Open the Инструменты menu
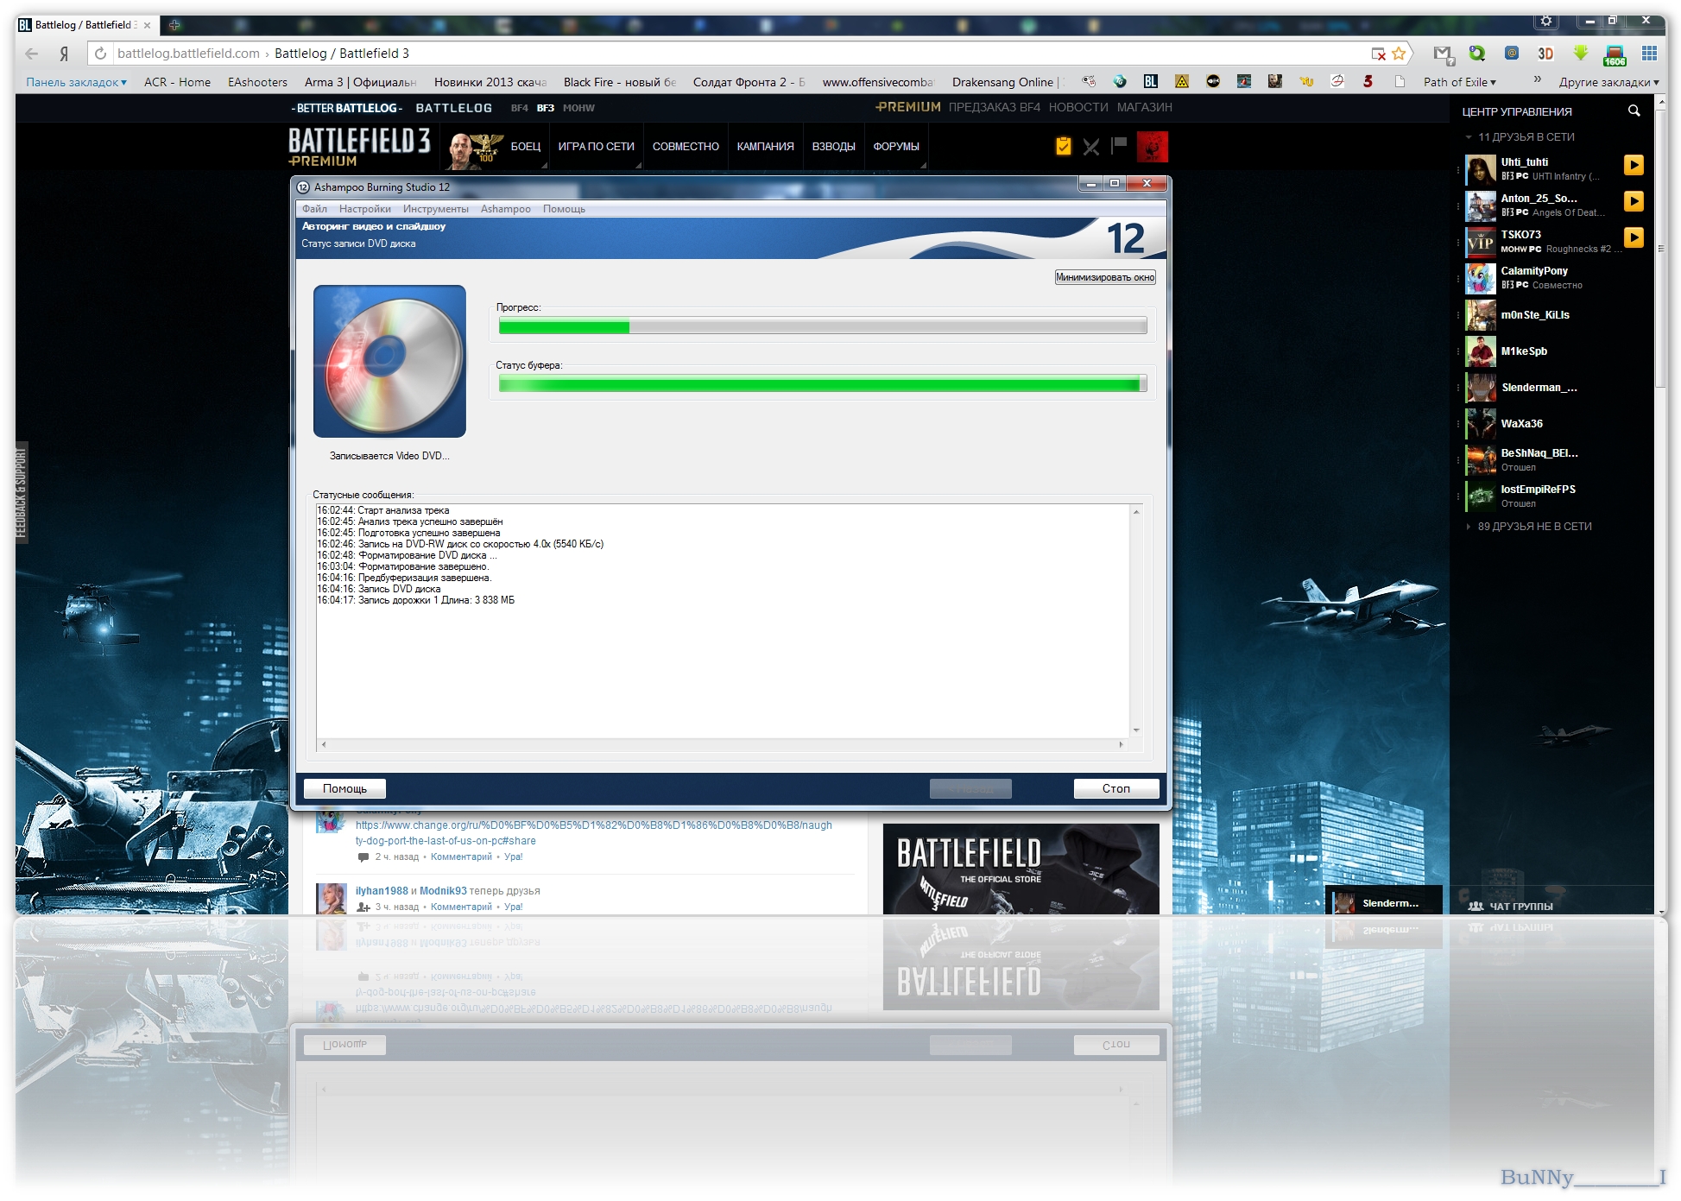This screenshot has height=1201, width=1681. pos(435,209)
